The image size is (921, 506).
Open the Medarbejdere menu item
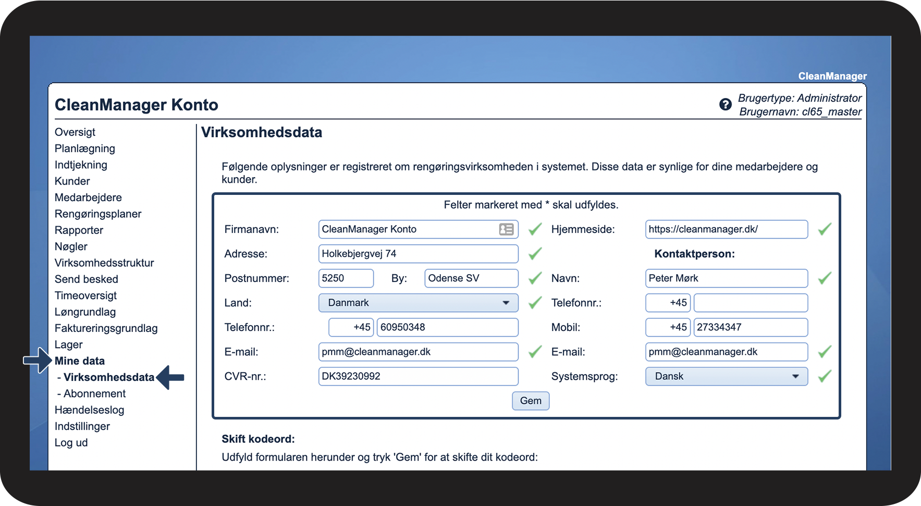(x=88, y=198)
